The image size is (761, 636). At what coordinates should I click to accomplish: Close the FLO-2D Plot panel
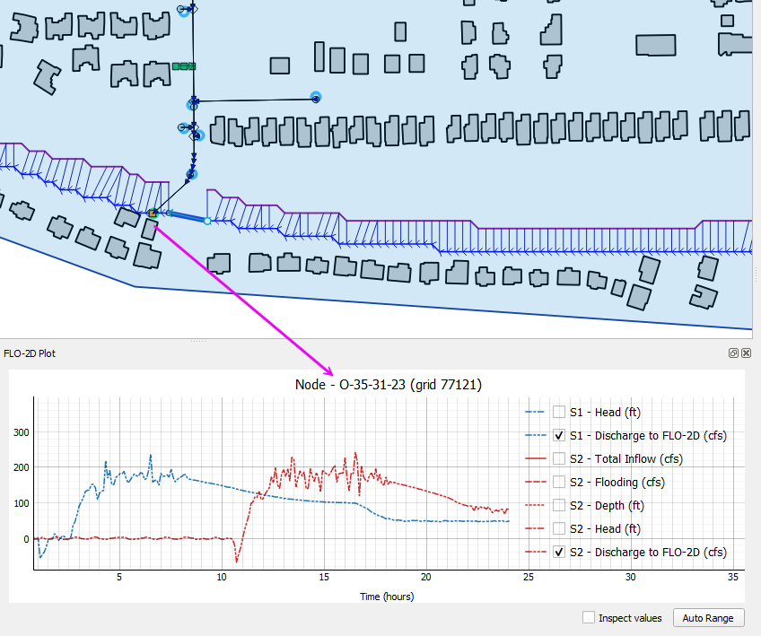(x=747, y=353)
